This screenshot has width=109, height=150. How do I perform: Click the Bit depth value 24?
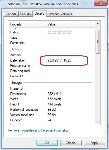[49, 120]
